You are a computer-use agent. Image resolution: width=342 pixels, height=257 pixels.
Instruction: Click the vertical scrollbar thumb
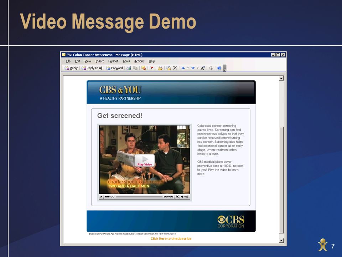pyautogui.click(x=281, y=180)
